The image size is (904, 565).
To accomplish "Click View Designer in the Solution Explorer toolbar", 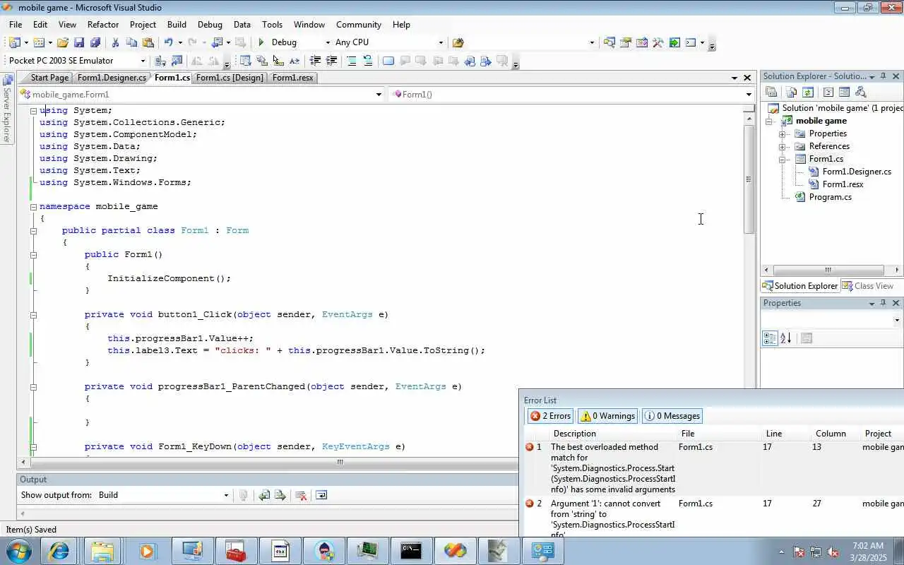I will (844, 92).
